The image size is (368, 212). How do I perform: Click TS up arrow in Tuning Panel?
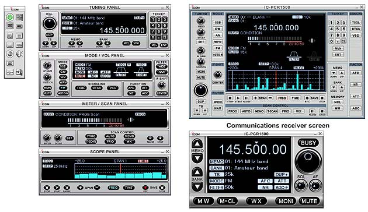tap(54, 43)
